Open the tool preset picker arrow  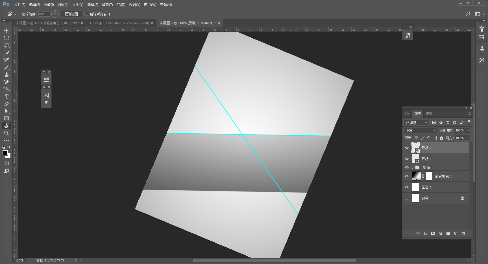tap(15, 14)
